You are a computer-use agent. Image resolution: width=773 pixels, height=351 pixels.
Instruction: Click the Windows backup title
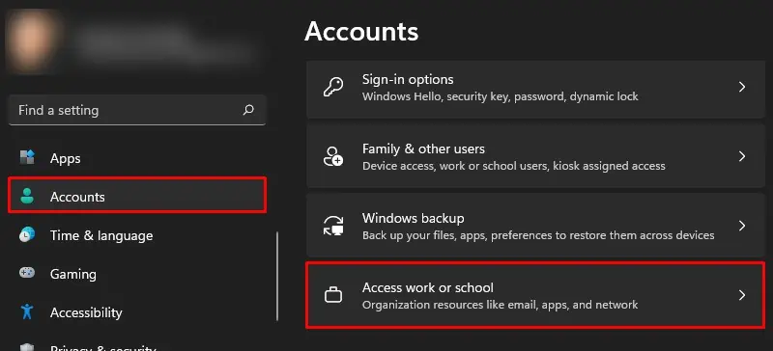(414, 218)
